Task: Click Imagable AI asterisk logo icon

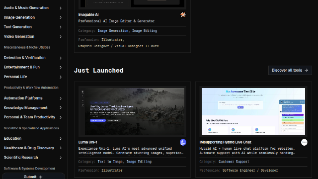Action: tap(183, 14)
